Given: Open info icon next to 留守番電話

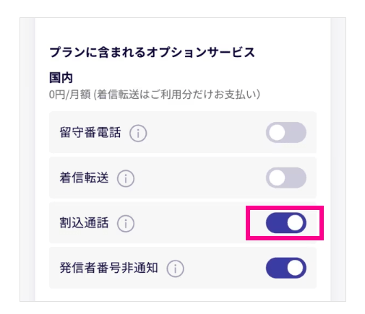Looking at the screenshot, I should [x=138, y=133].
